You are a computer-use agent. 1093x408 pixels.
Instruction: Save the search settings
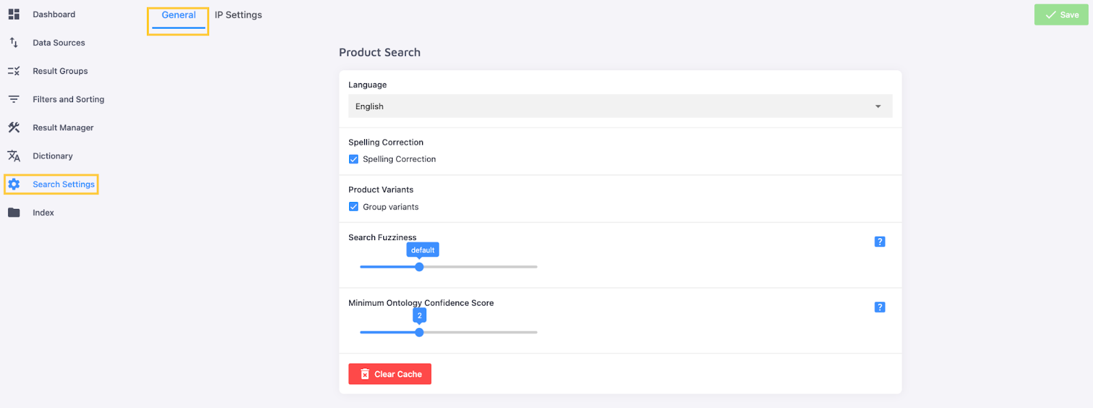(x=1061, y=15)
